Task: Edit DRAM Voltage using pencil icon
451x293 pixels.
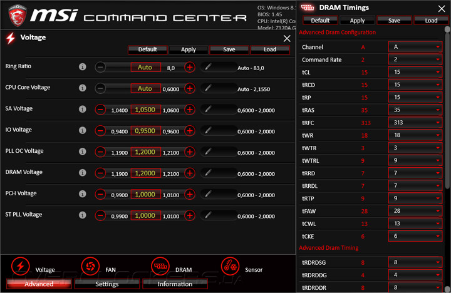Action: [x=208, y=173]
